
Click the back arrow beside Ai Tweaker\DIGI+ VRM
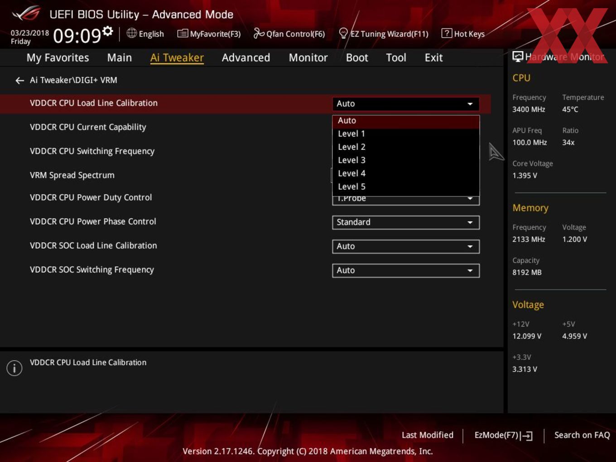click(19, 81)
